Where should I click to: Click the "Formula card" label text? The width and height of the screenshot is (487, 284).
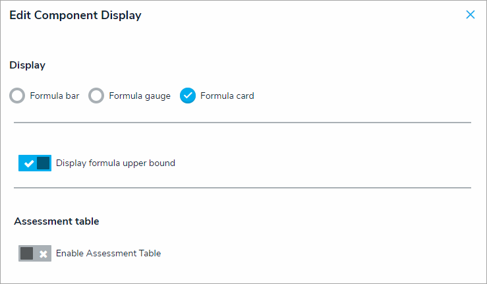[227, 96]
